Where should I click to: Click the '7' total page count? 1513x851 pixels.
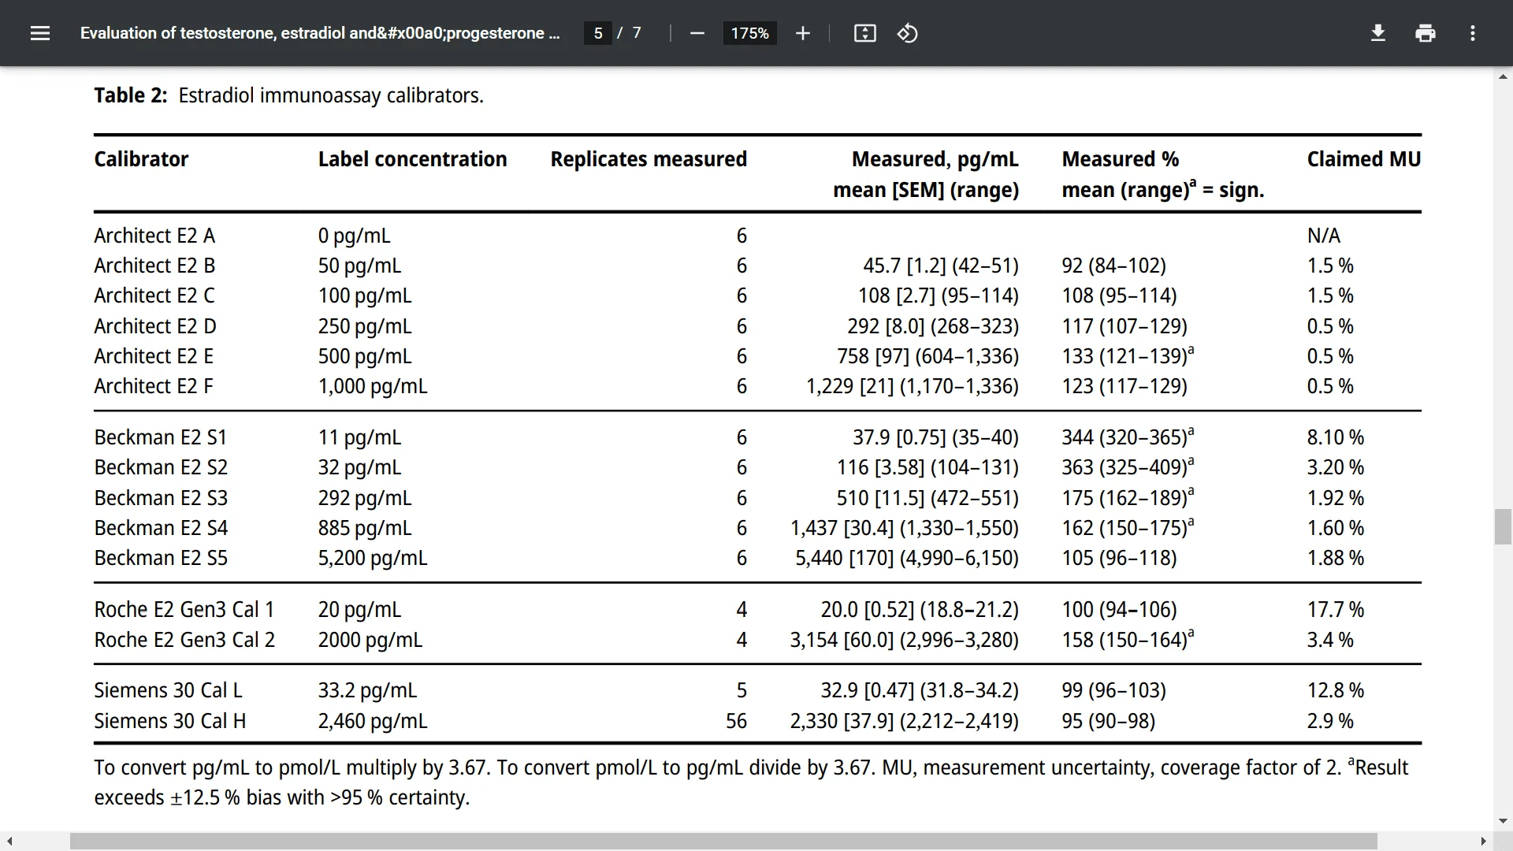coord(637,33)
